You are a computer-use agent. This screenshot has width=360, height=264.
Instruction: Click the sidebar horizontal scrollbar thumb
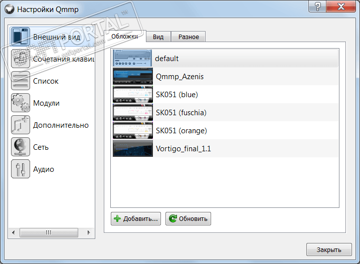49,232
